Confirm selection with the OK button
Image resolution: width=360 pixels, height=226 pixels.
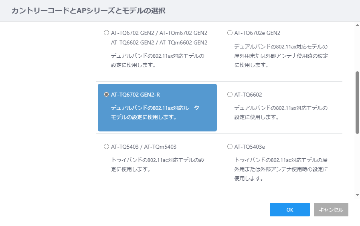click(x=290, y=210)
